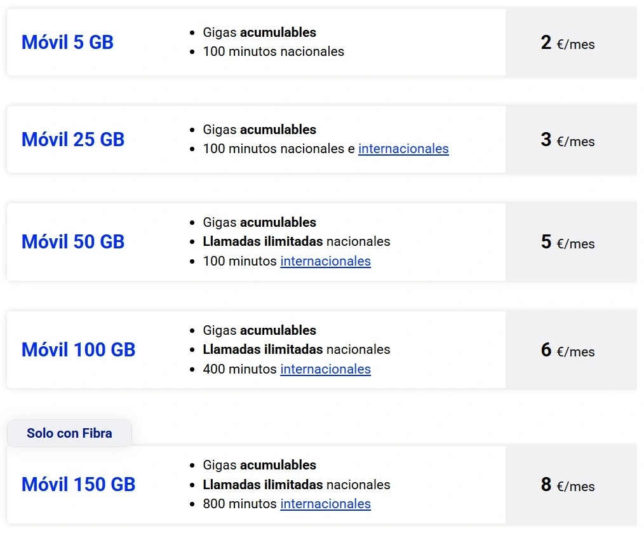
Task: Follow the internacionales link in Móvil 25 GB
Action: click(403, 149)
